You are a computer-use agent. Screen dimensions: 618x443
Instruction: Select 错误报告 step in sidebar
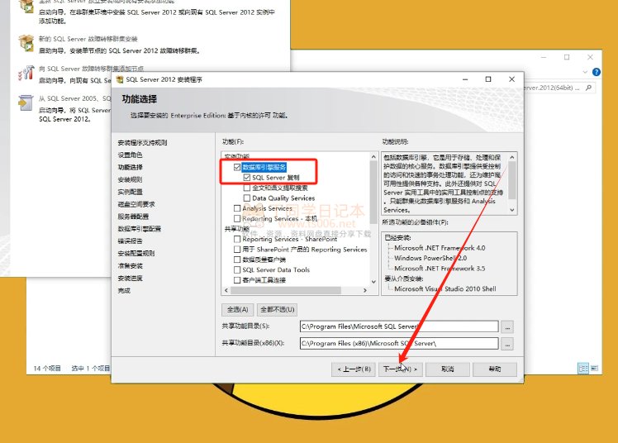point(130,241)
